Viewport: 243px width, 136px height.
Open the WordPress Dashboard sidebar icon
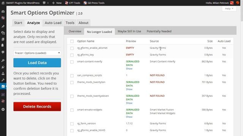pos(3,12)
